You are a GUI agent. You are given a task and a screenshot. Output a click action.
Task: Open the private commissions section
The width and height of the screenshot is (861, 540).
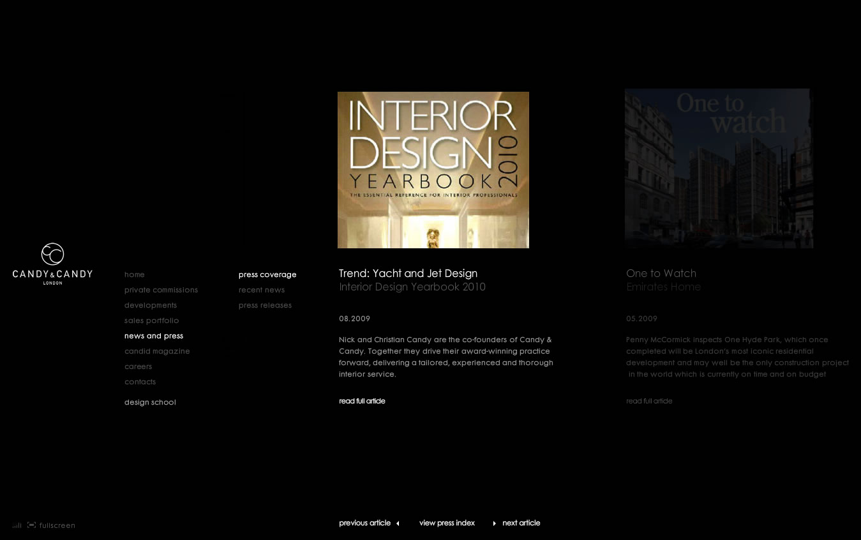[x=161, y=290]
